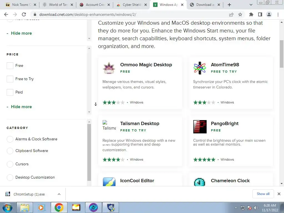Switch to World of Tanks tab

point(58,5)
